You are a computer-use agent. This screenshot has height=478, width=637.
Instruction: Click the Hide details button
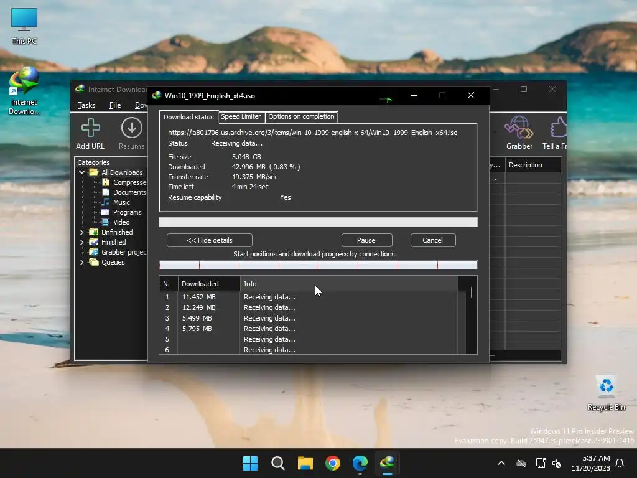(x=210, y=240)
